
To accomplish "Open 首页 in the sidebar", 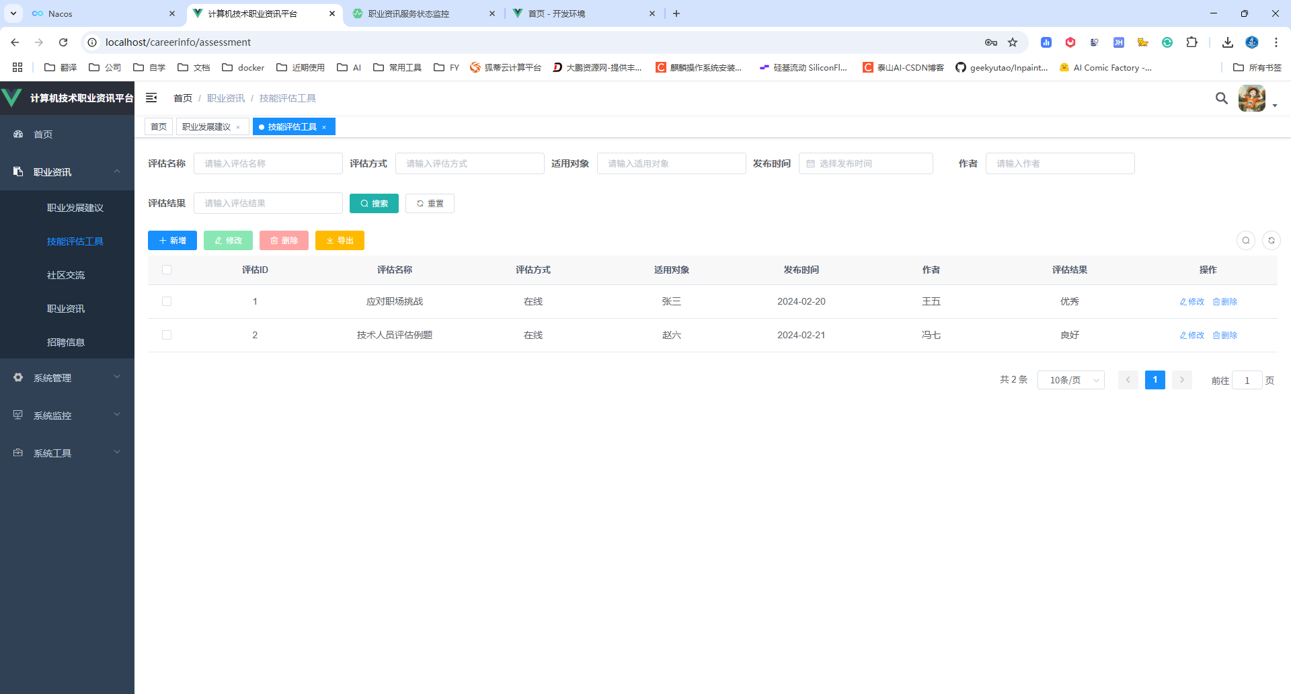I will [67, 134].
